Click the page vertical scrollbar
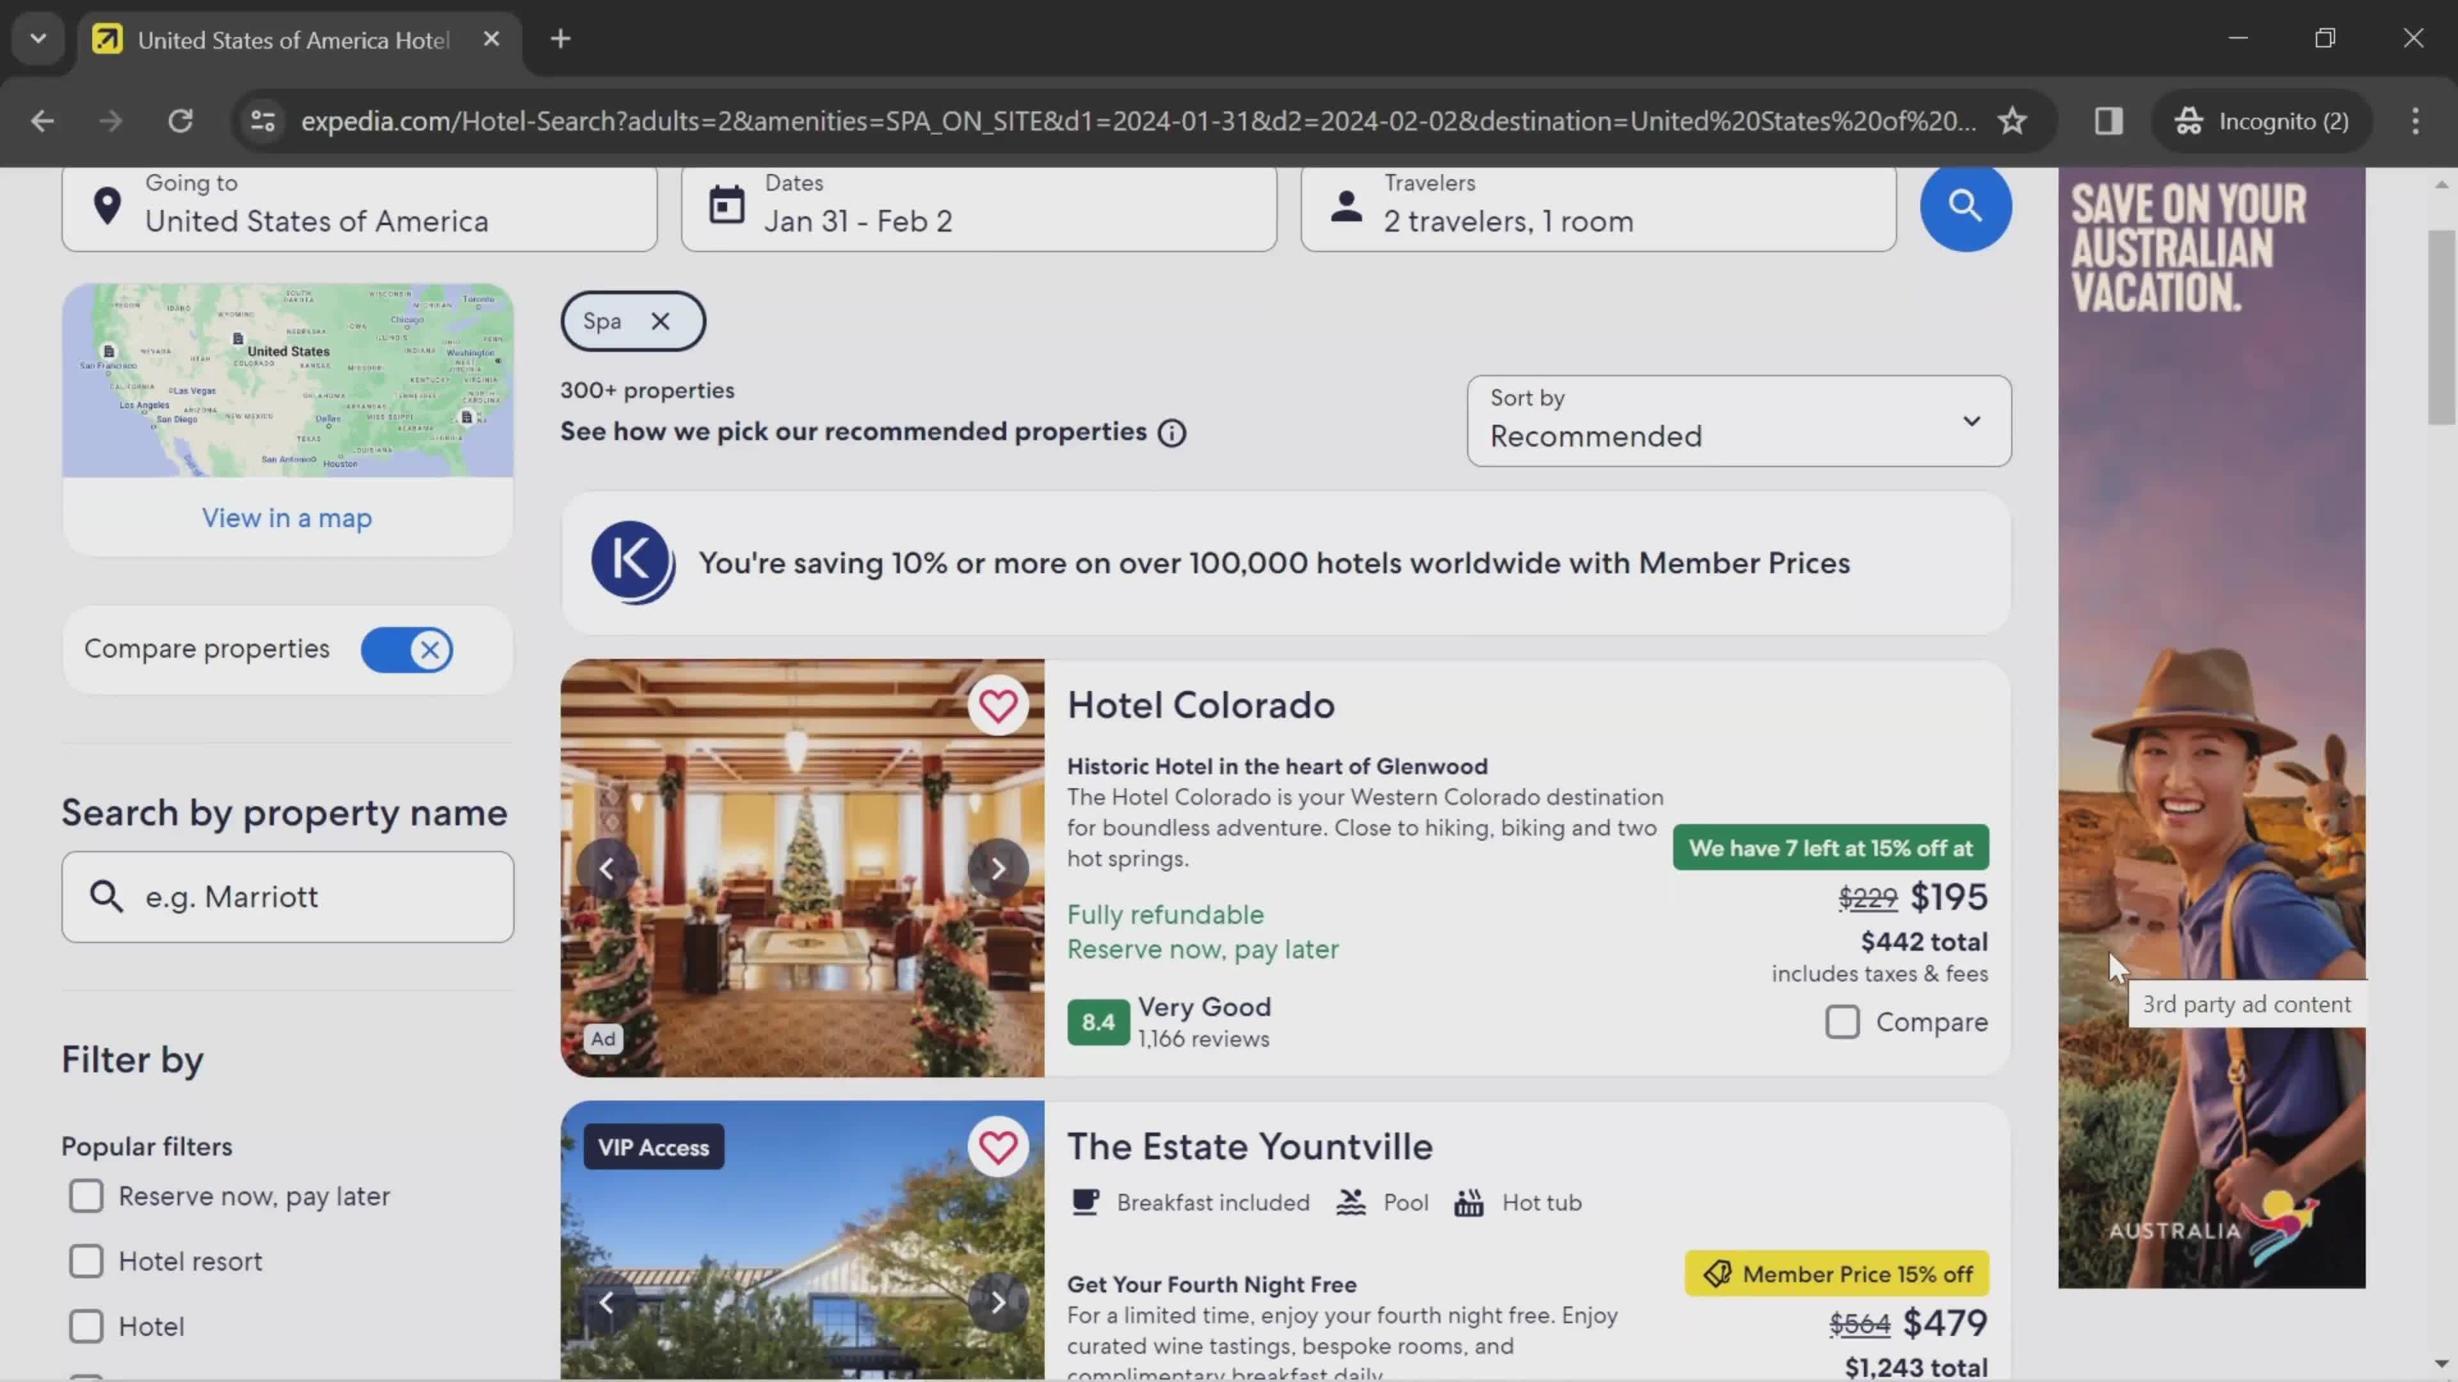The image size is (2458, 1382). click(x=2441, y=328)
